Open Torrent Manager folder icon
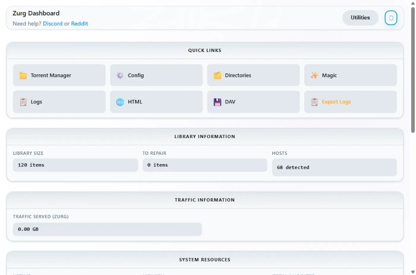Image resolution: width=416 pixels, height=275 pixels. (x=23, y=76)
